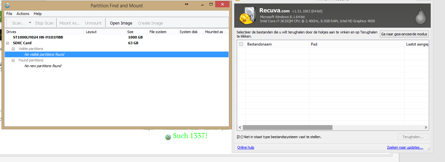Collapse the Visible partitions node
The image size is (445, 162).
[x=13, y=49]
